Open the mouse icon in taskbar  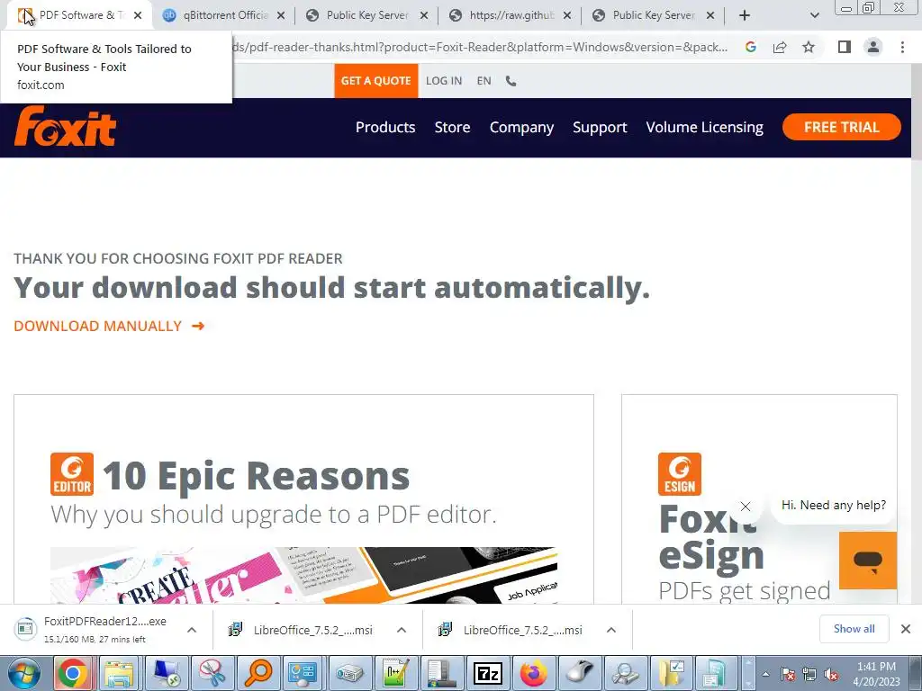tap(581, 673)
